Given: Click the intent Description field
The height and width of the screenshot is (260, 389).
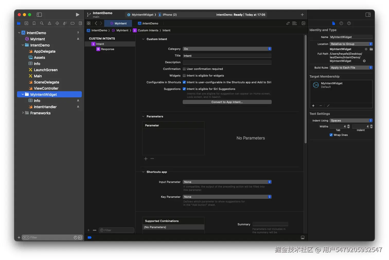Looking at the screenshot, I should point(227,62).
